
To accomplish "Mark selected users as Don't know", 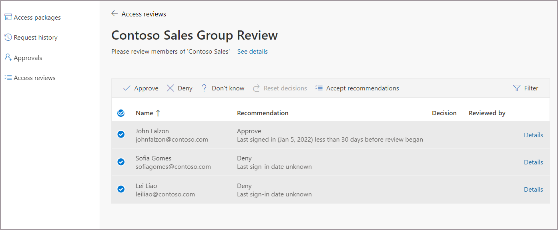I will tap(223, 88).
